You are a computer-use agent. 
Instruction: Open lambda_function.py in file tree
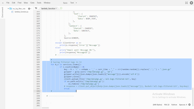point(22,12)
